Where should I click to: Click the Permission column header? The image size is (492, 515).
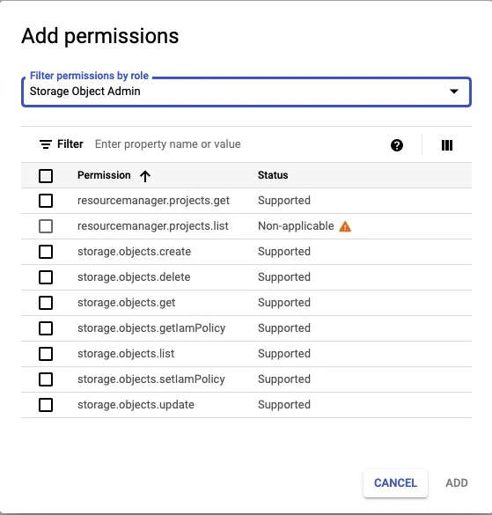click(x=104, y=175)
